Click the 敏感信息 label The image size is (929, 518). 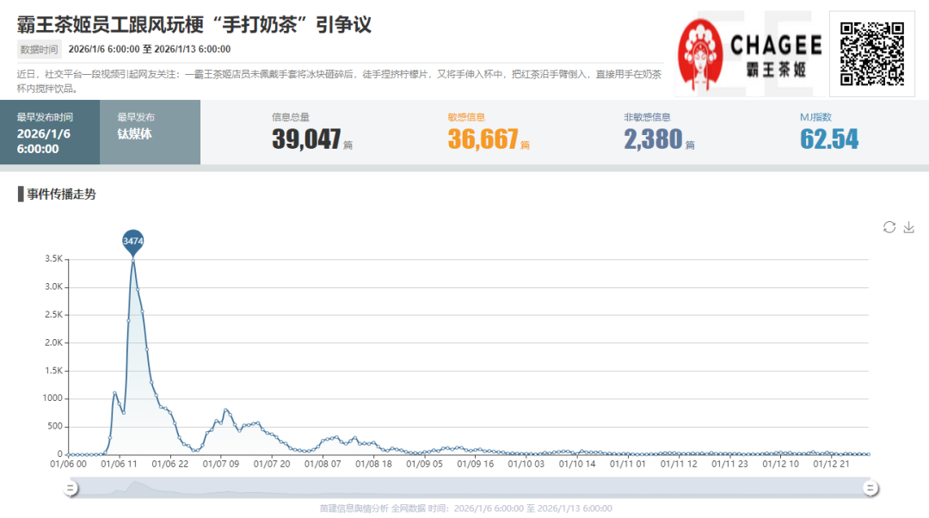(x=466, y=117)
